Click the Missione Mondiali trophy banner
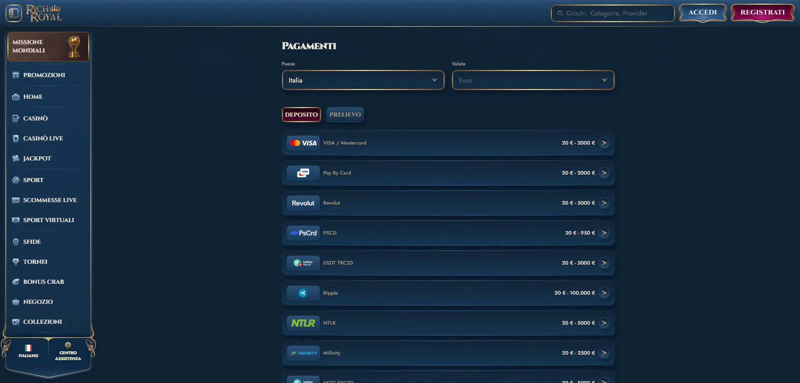Viewport: 800px width, 383px height. tap(48, 46)
